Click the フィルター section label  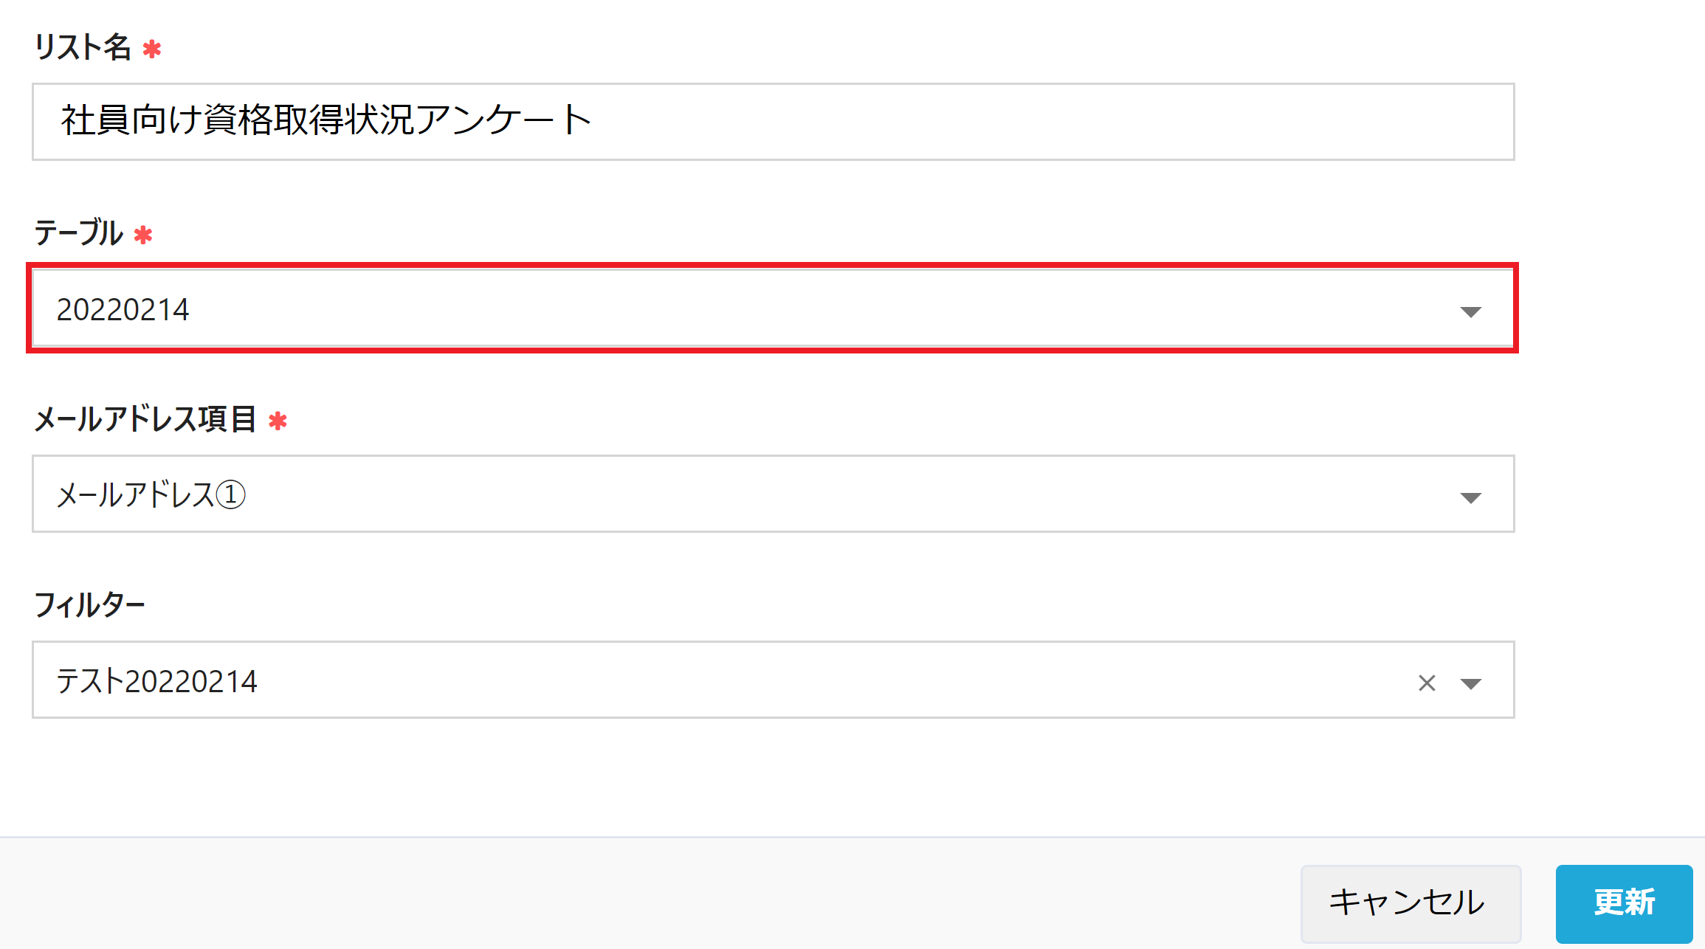(x=90, y=605)
